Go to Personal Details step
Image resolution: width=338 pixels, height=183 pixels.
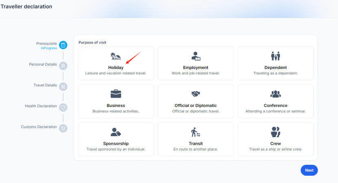pos(63,66)
